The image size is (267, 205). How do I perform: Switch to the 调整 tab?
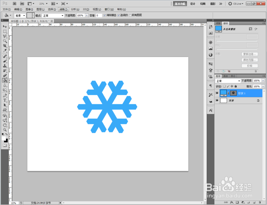click(x=218, y=23)
